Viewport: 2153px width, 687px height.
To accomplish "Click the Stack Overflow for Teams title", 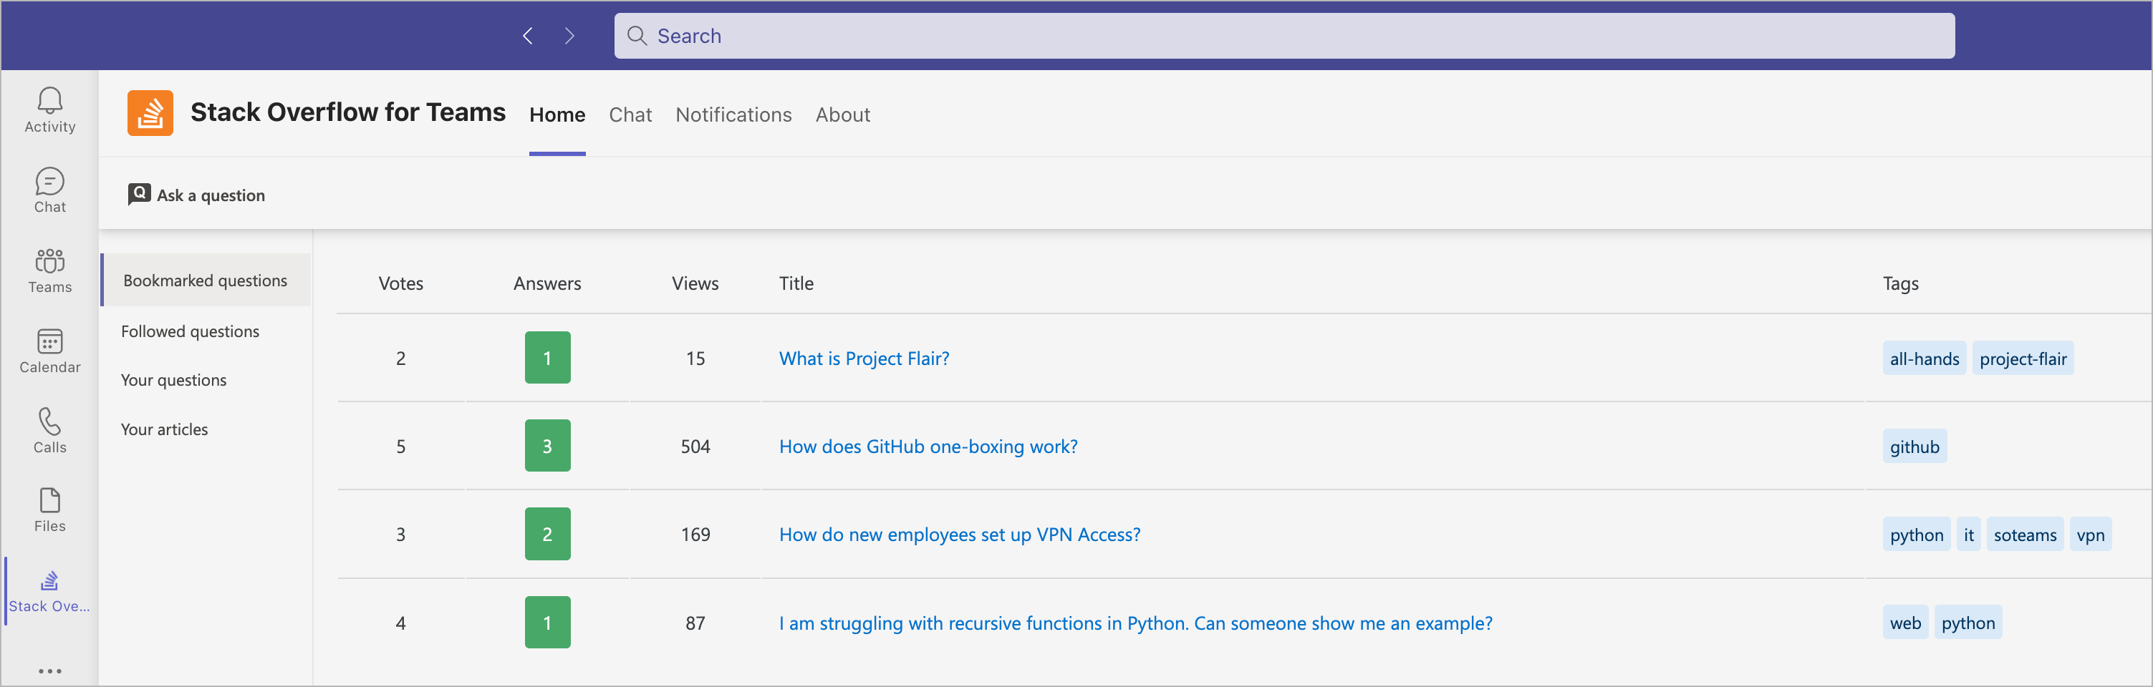I will (x=347, y=112).
